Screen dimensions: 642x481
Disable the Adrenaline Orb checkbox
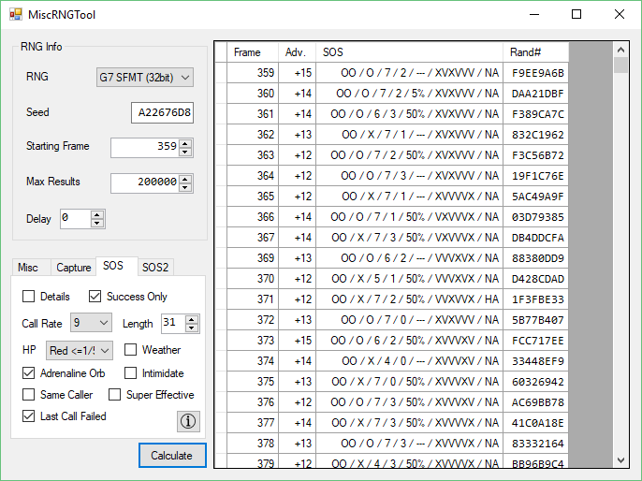pos(29,373)
